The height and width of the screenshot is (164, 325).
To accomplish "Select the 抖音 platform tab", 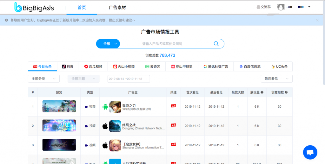I will [x=68, y=66].
